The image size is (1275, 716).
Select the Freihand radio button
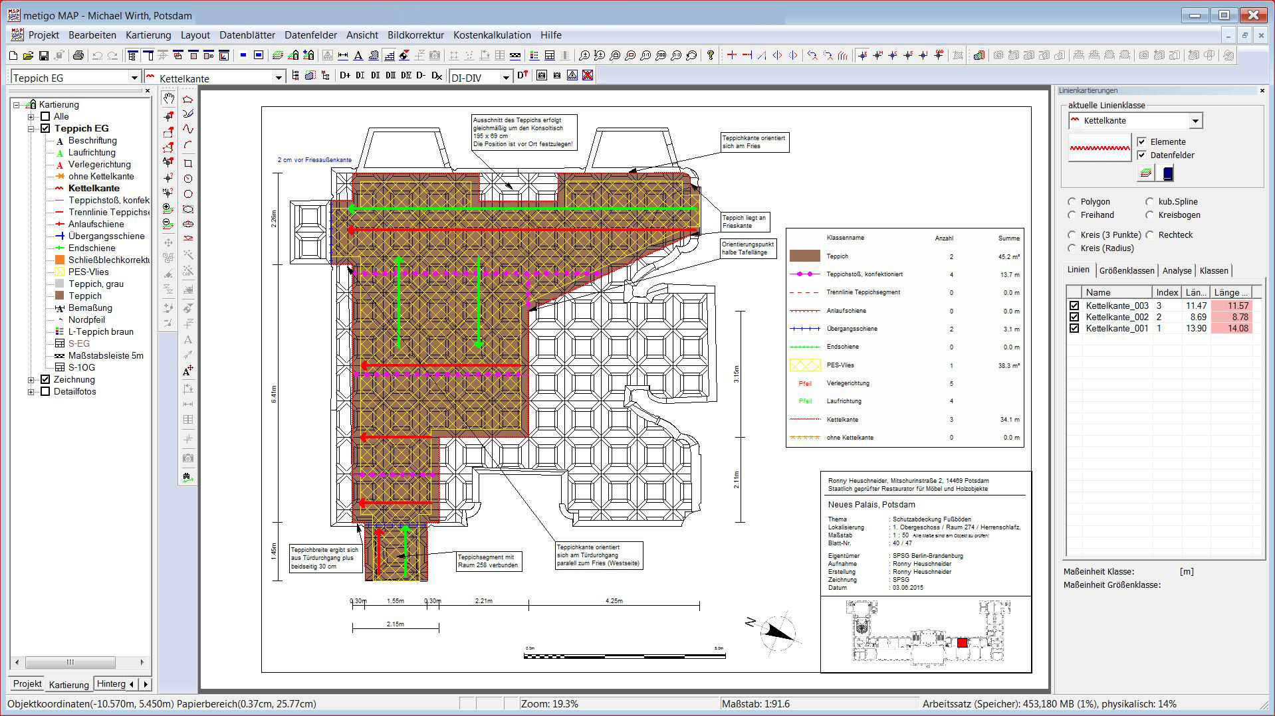(x=1072, y=215)
